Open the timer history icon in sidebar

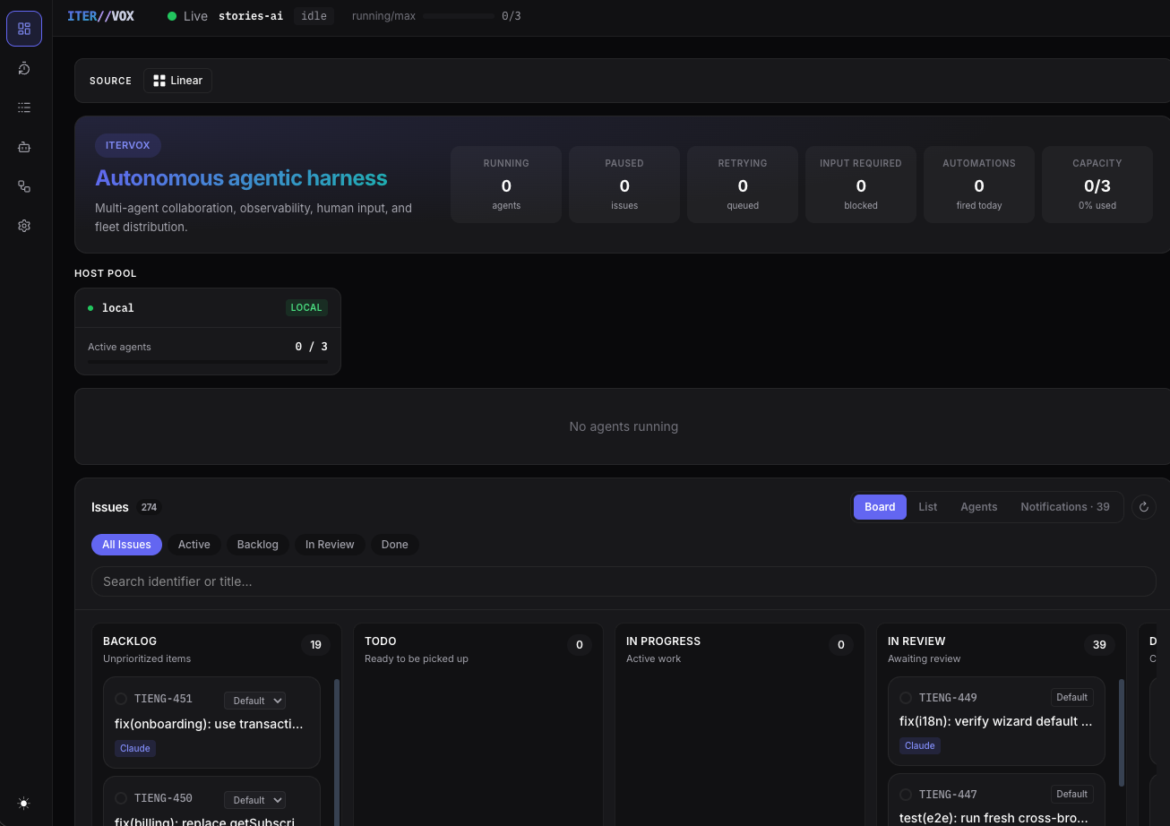[24, 68]
